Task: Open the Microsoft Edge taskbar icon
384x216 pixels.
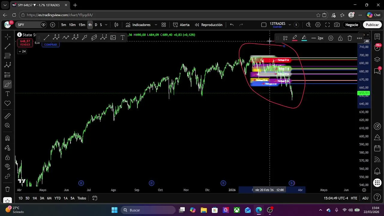Action: [259, 210]
